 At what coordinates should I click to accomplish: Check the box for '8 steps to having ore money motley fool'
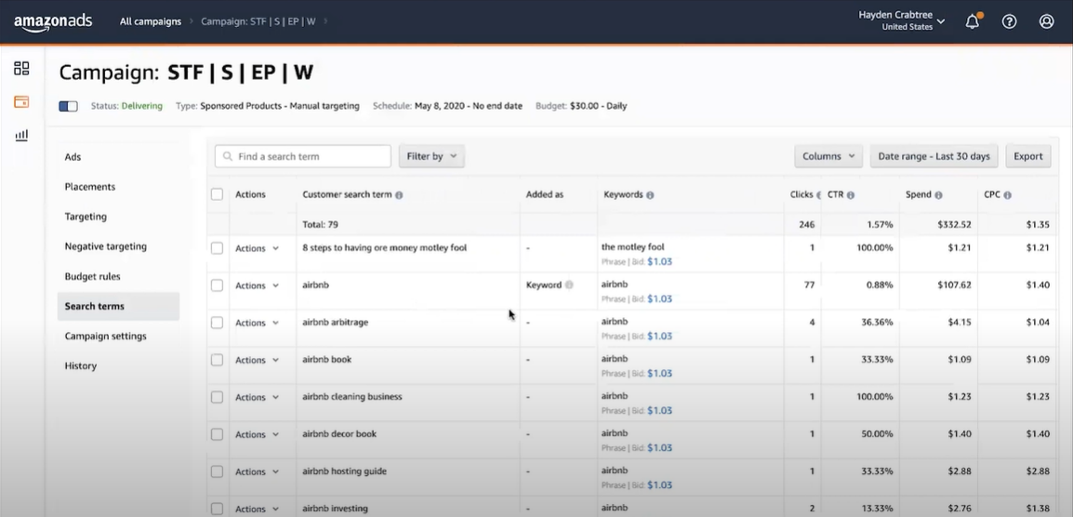(x=217, y=248)
